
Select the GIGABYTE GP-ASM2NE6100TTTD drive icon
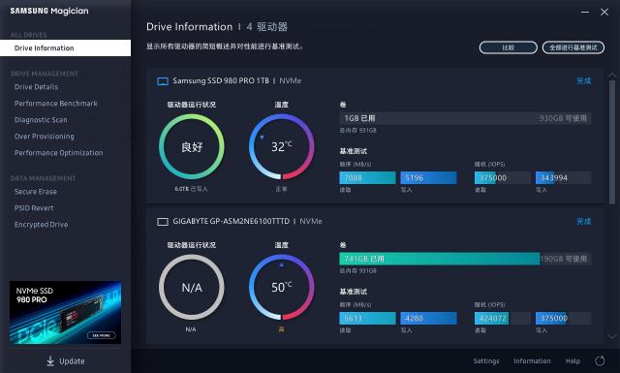point(163,222)
